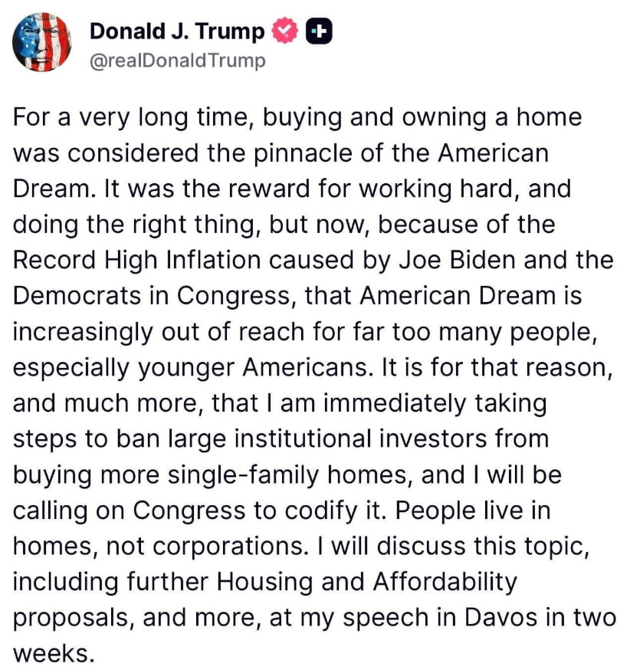The image size is (630, 670).
Task: Open the Donald J. Trump display name
Action: 177,31
